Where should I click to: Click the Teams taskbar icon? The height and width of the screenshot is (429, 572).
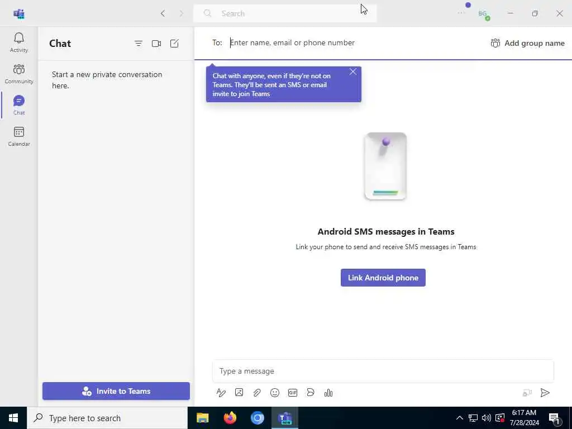285,418
